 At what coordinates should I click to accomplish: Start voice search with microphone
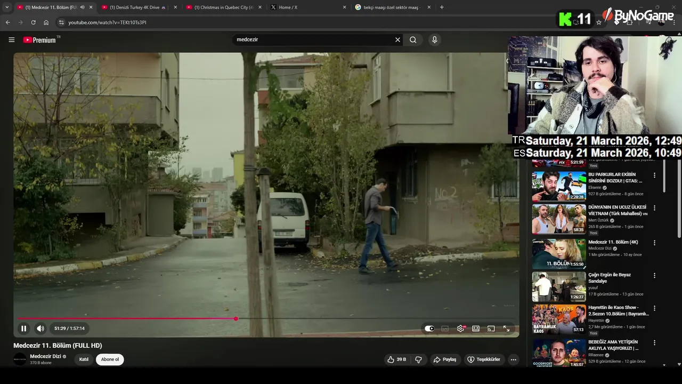pyautogui.click(x=435, y=39)
